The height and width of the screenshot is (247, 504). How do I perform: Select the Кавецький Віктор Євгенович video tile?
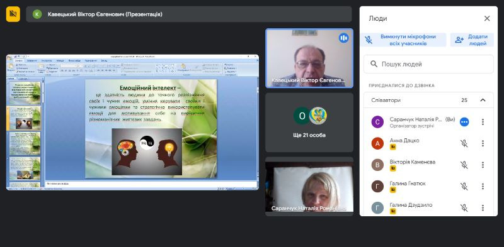point(309,58)
